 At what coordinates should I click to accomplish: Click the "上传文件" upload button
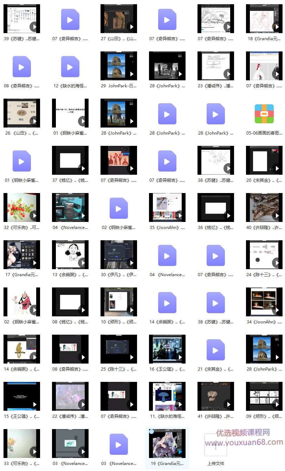(x=216, y=463)
